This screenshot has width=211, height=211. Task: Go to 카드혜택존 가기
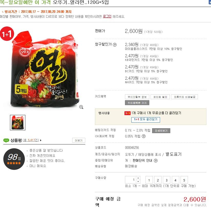[137, 103]
